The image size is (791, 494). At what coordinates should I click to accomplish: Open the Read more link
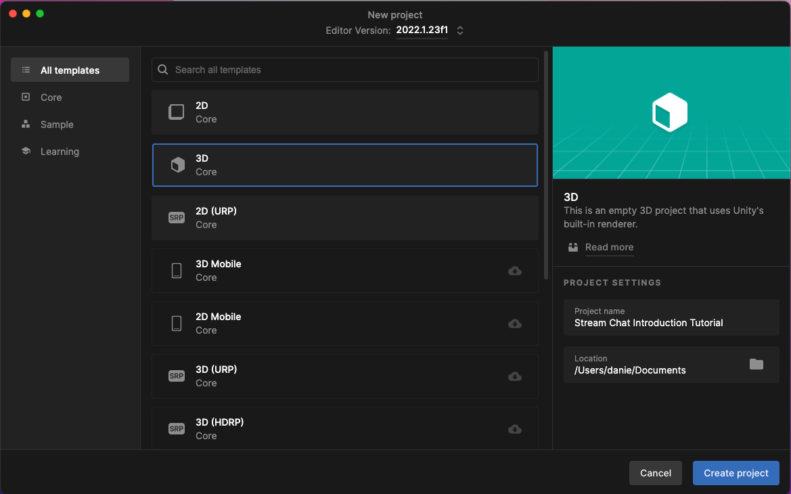click(x=609, y=247)
